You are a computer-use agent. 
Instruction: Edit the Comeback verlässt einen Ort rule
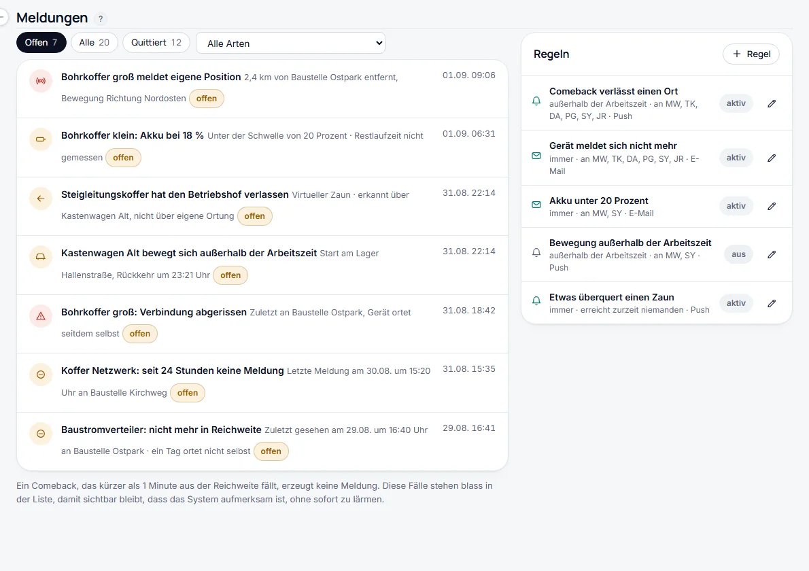[x=772, y=104]
